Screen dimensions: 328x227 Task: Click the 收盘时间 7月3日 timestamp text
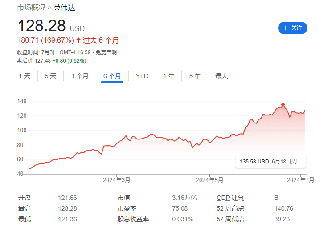[54, 52]
